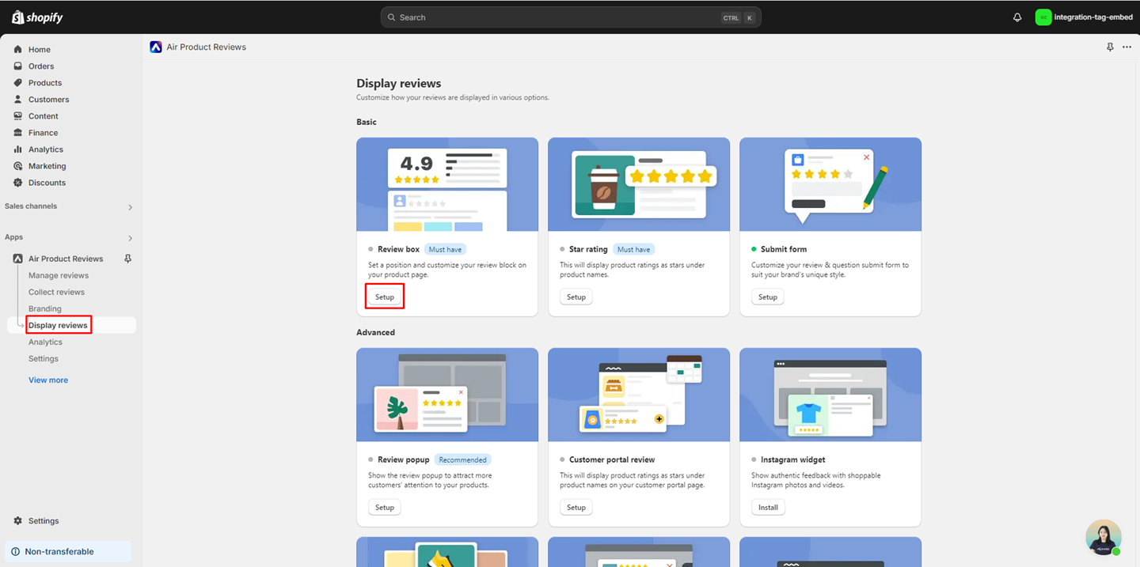
Task: Select Branding in the app submenu
Action: tap(45, 308)
